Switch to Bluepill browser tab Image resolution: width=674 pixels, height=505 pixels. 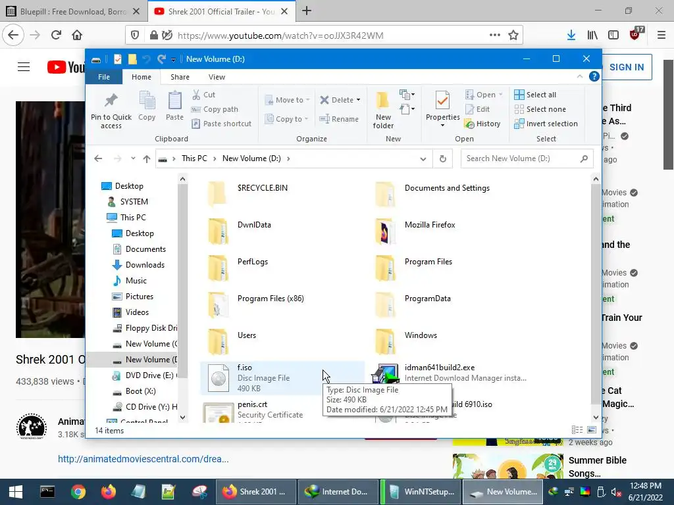pyautogui.click(x=74, y=12)
